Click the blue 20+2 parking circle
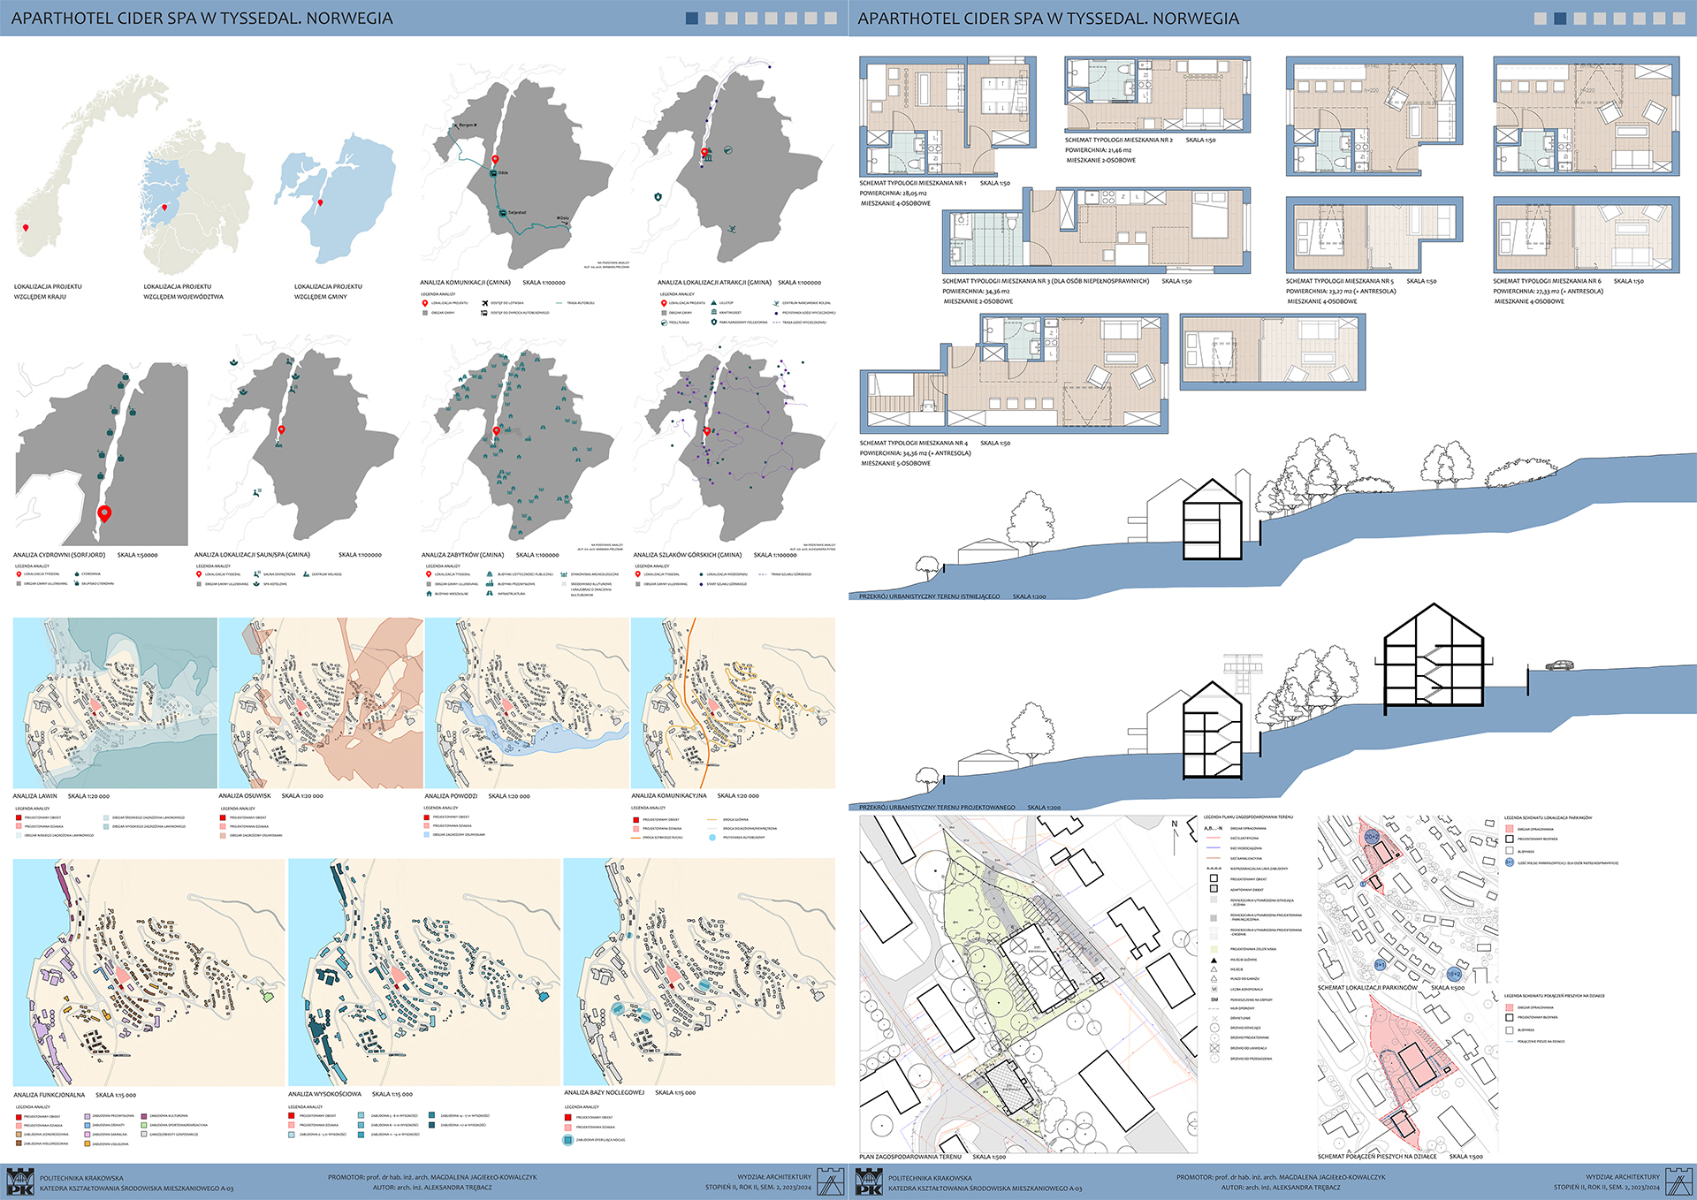 pos(1371,836)
